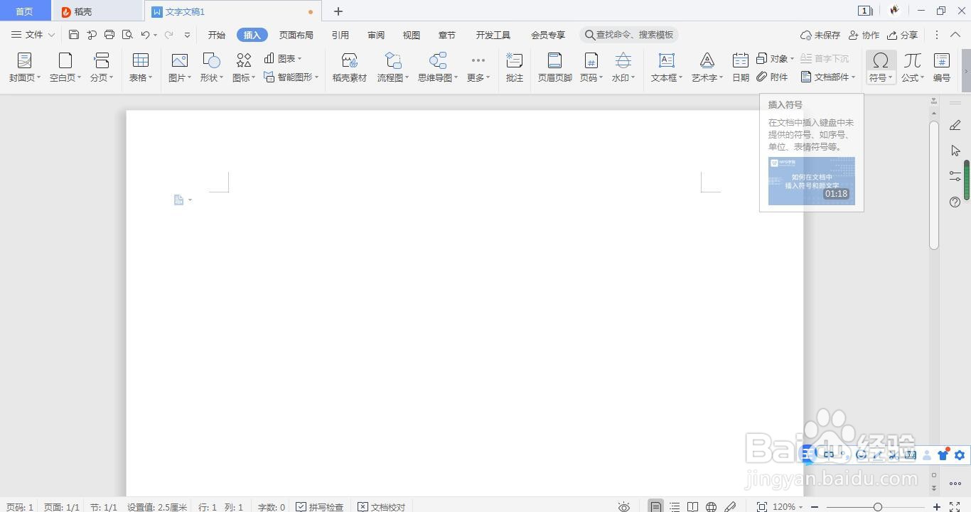
Task: Toggle 拼写检查 spell check in the status bar
Action: (x=321, y=506)
